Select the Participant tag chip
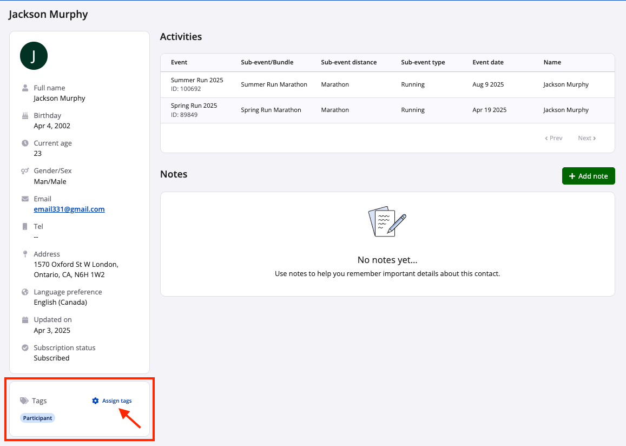 (x=38, y=418)
